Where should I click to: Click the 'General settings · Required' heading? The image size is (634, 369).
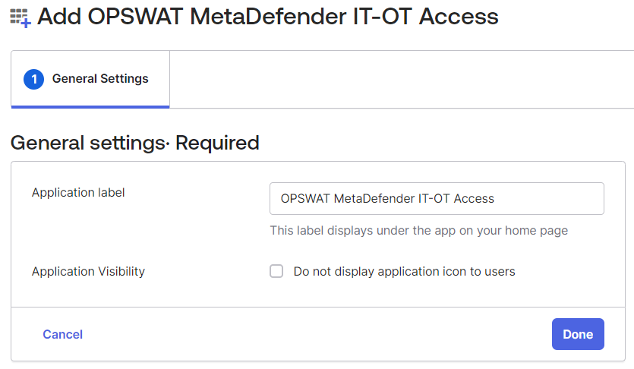tap(134, 143)
